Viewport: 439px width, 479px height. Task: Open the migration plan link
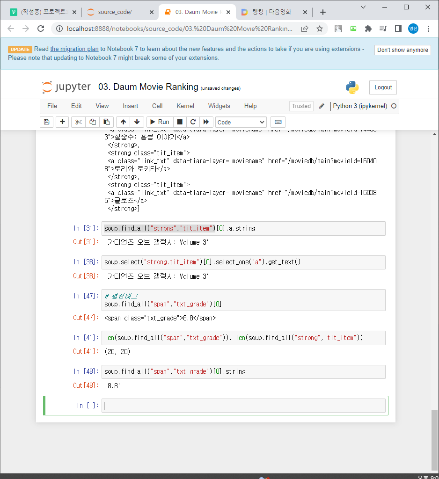74,49
